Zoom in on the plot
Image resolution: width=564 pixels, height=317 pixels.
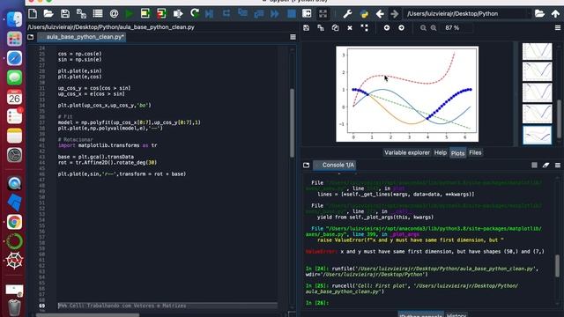[x=434, y=27]
